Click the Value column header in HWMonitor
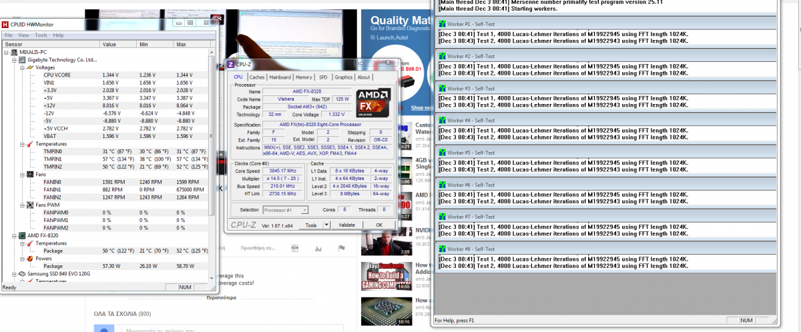 pos(118,44)
